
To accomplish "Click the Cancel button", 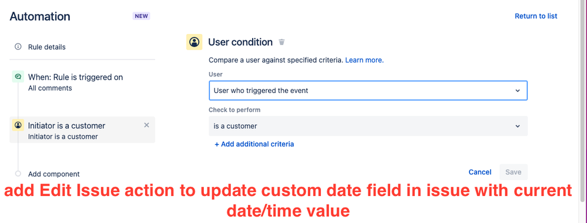I will pyautogui.click(x=480, y=172).
